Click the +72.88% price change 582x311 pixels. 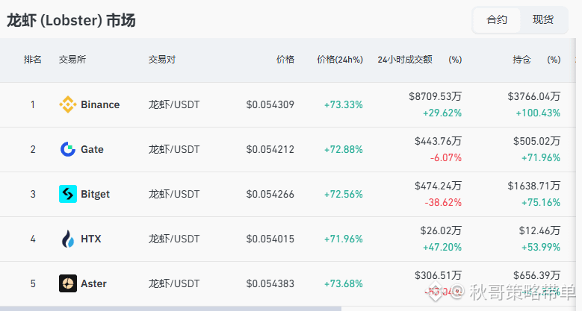pyautogui.click(x=344, y=149)
